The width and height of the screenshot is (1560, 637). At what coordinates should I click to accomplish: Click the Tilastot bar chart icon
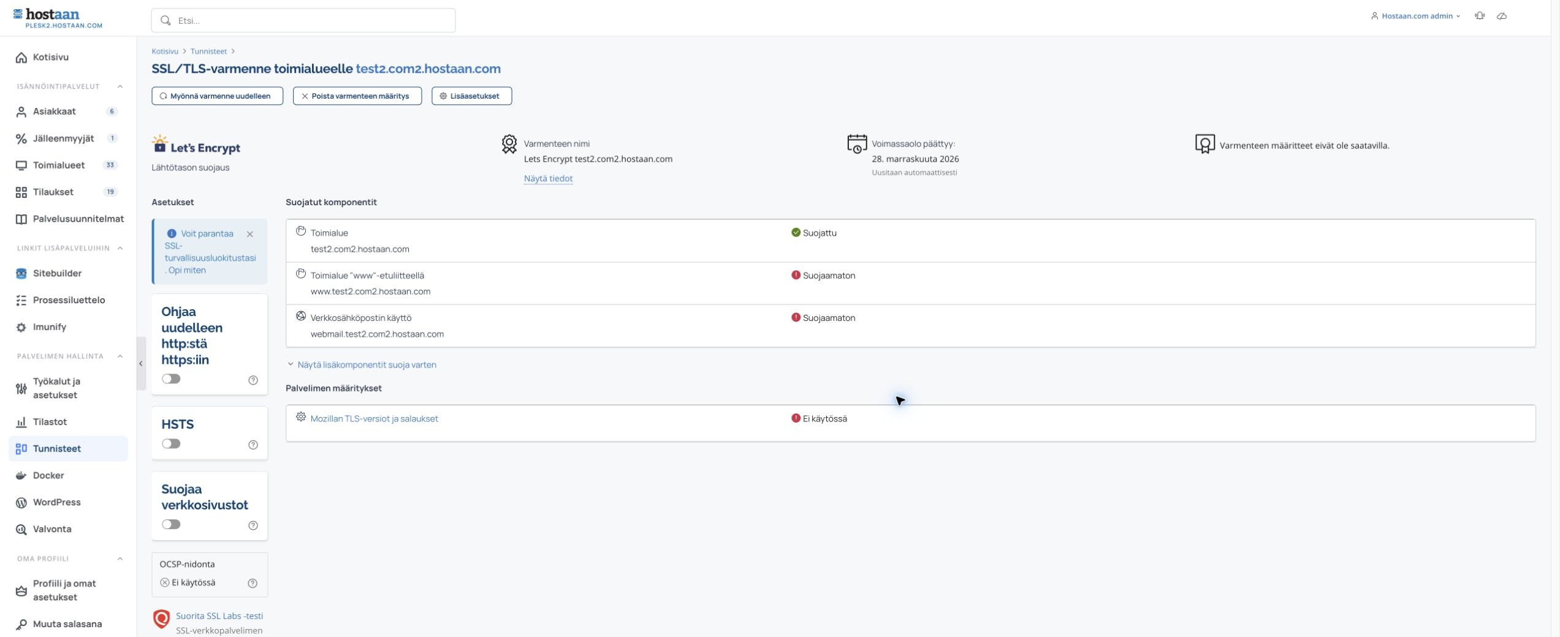coord(21,422)
